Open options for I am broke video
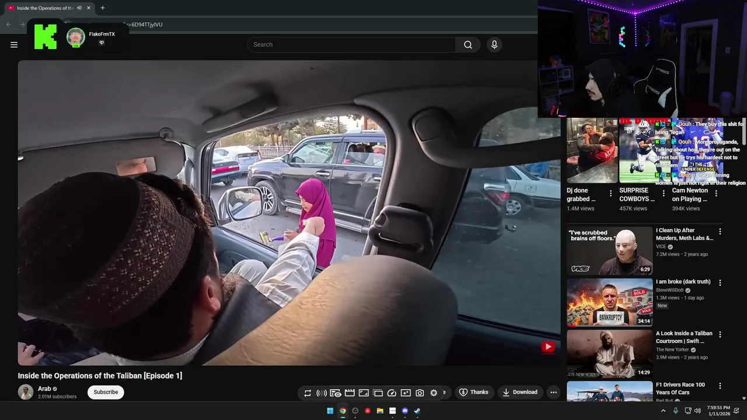The image size is (747, 420). pyautogui.click(x=720, y=283)
